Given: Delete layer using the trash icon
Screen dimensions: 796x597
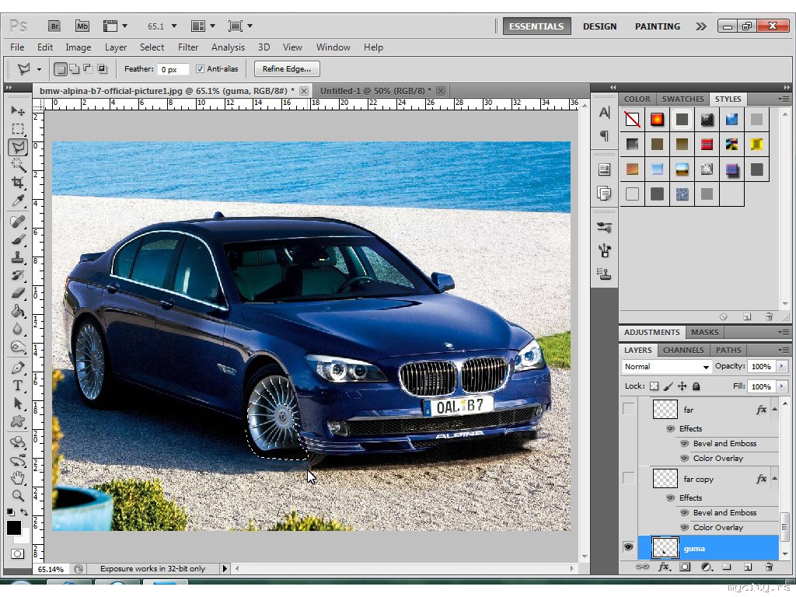Looking at the screenshot, I should click(x=768, y=567).
